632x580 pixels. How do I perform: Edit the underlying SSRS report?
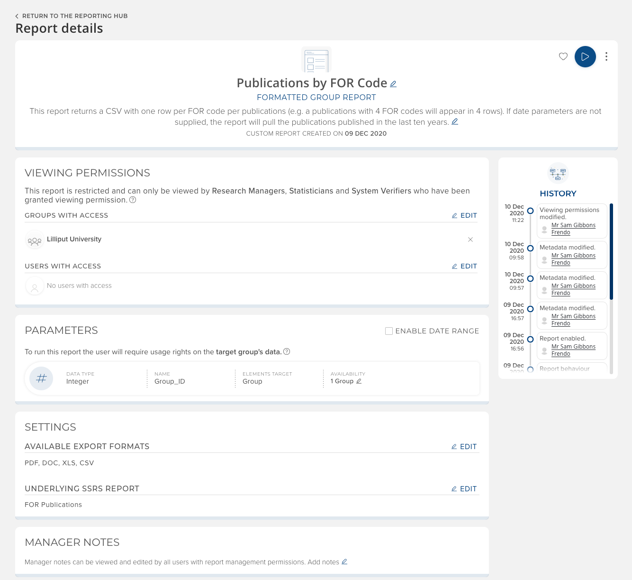(464, 489)
